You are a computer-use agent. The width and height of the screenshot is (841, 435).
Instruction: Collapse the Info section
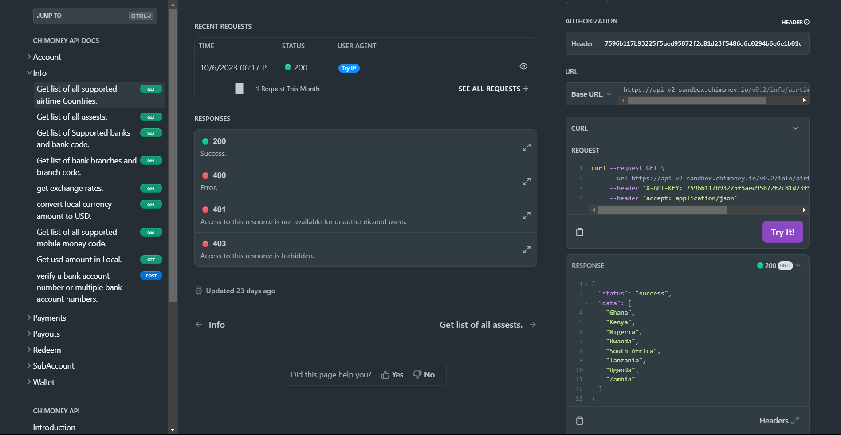[37, 73]
